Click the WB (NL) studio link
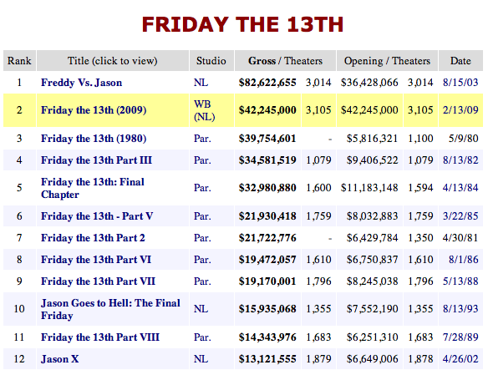This screenshot has width=488, height=370. point(205,110)
